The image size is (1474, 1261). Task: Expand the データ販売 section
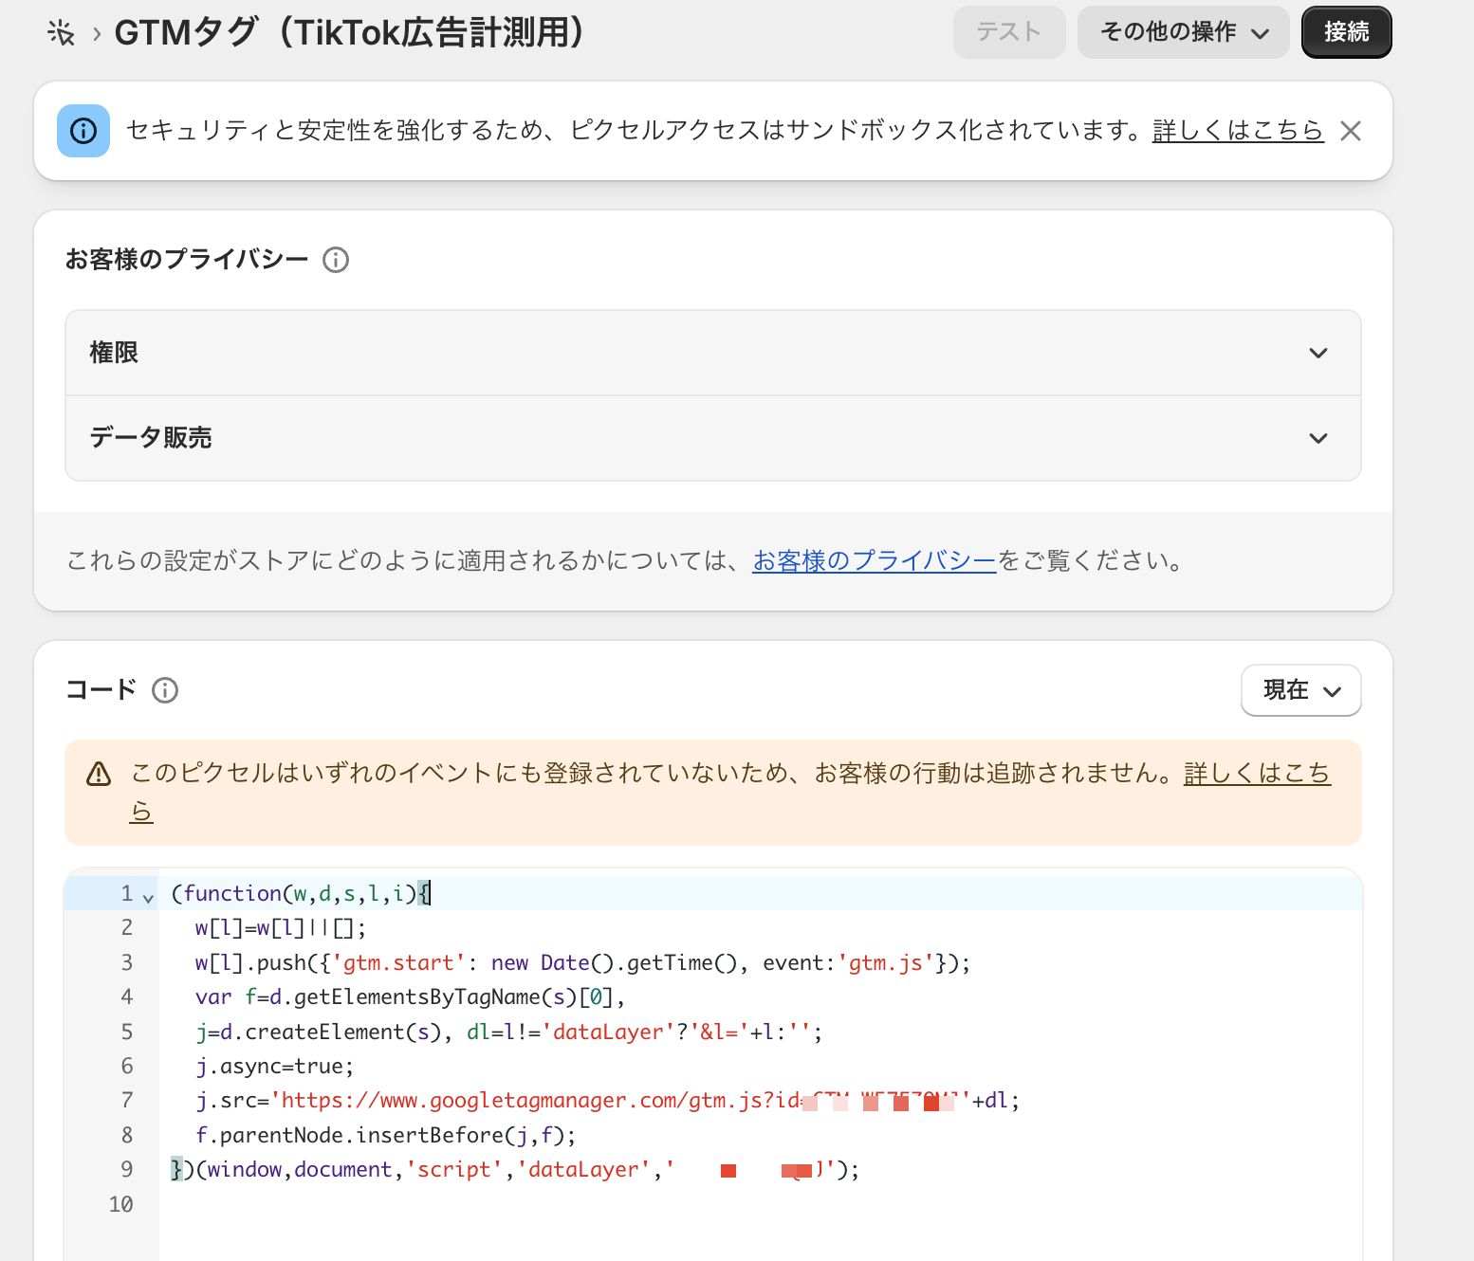(x=713, y=438)
